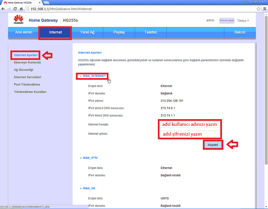Open the Ana ekran tab
Viewport: 268px width, 209px height.
pyautogui.click(x=24, y=32)
